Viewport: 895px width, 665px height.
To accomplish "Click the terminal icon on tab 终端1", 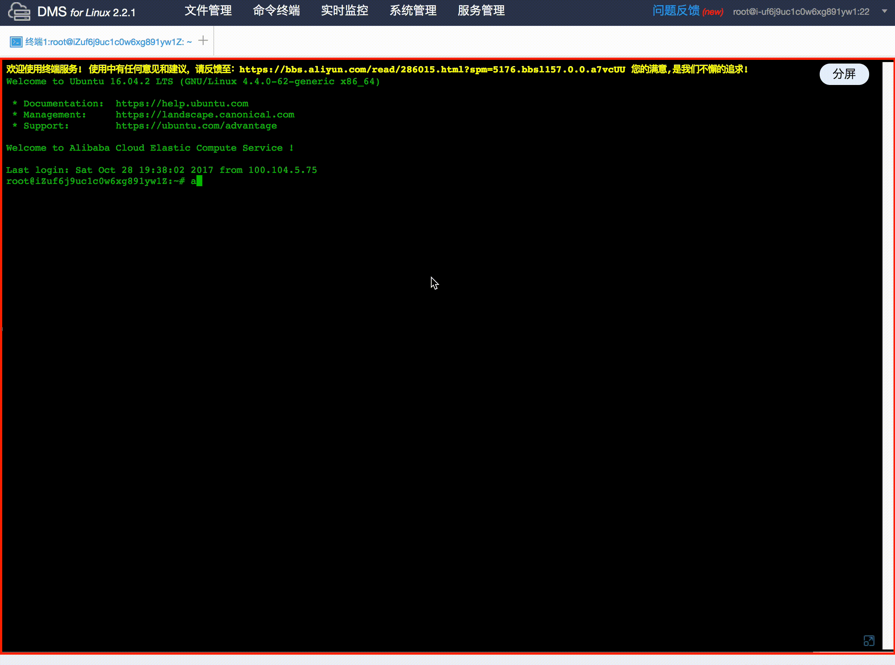I will click(x=16, y=42).
